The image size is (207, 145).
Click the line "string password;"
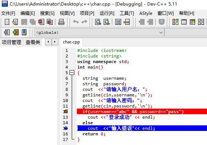104,84
